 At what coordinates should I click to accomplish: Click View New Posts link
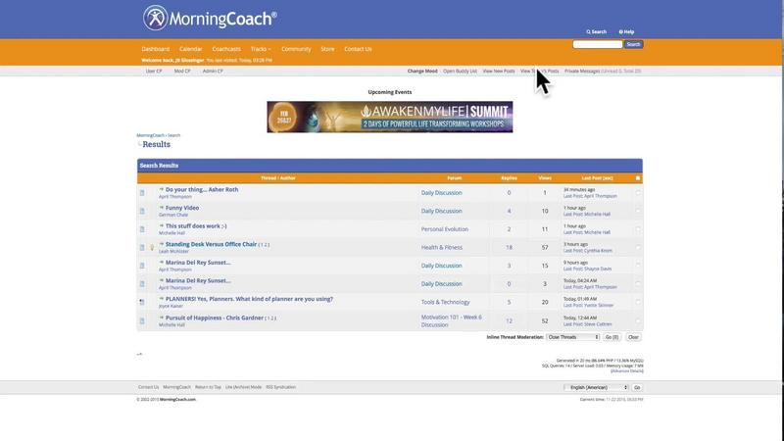(499, 71)
